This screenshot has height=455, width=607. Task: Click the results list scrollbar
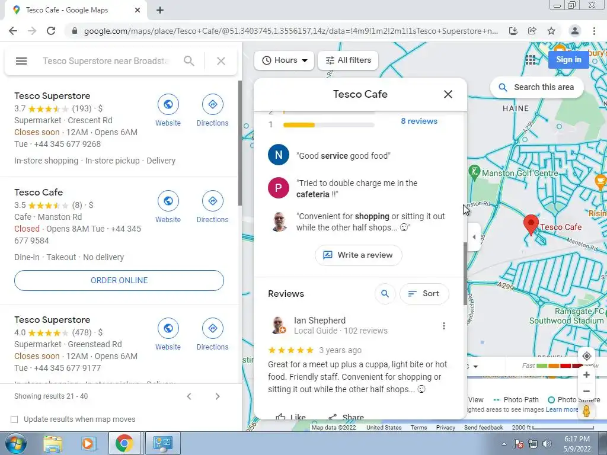pos(239,143)
